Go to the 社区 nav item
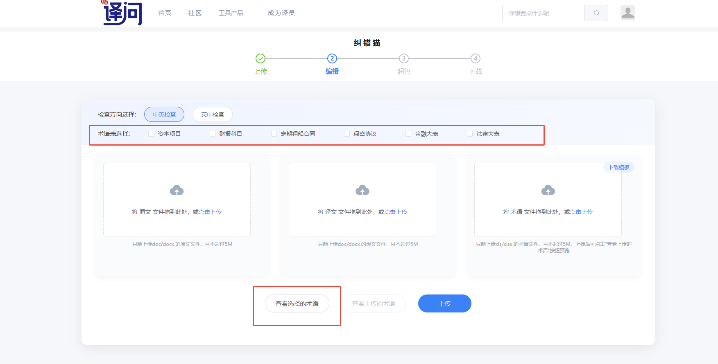This screenshot has height=364, width=718. click(x=195, y=13)
